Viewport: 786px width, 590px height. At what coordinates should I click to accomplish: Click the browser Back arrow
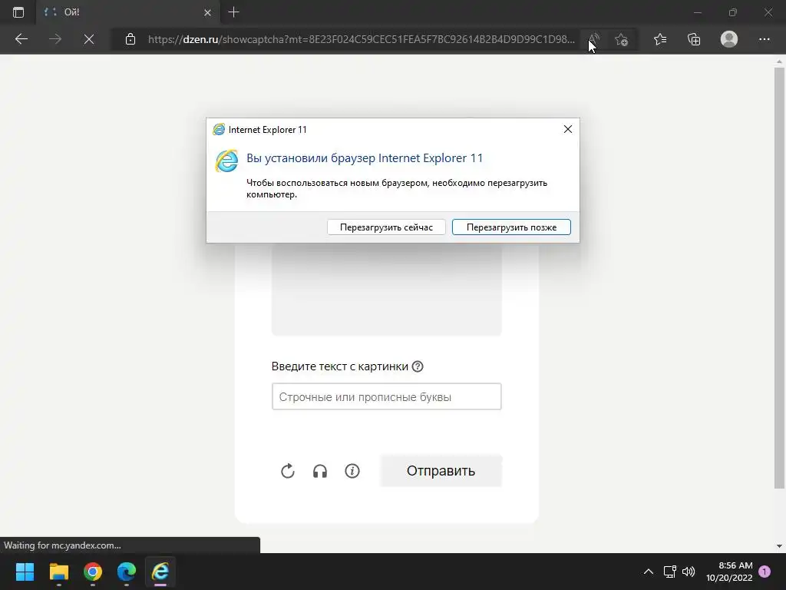click(x=21, y=39)
